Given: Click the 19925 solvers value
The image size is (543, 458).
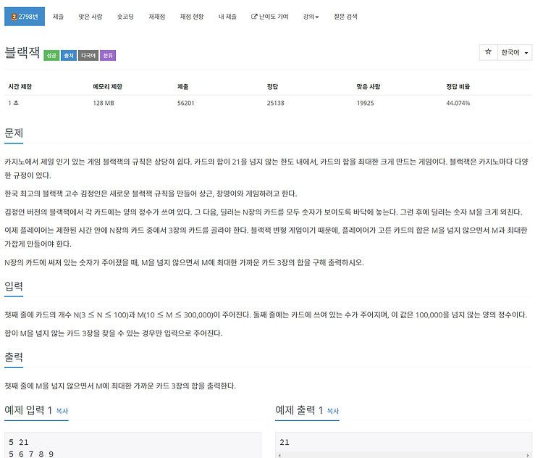Looking at the screenshot, I should click(x=366, y=103).
